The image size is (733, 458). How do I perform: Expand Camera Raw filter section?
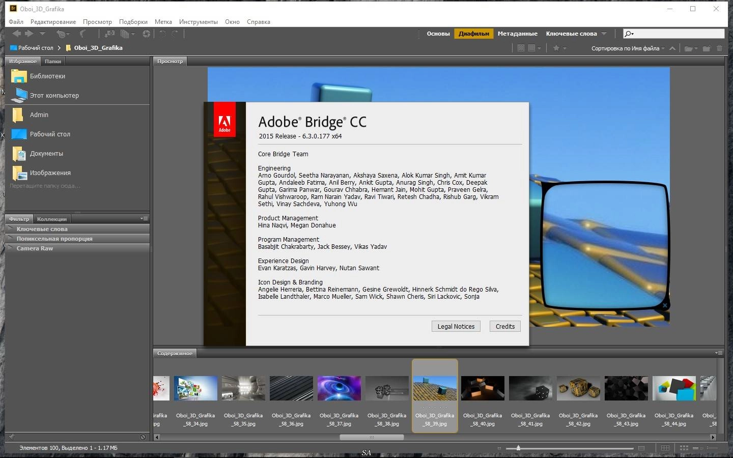pyautogui.click(x=77, y=248)
